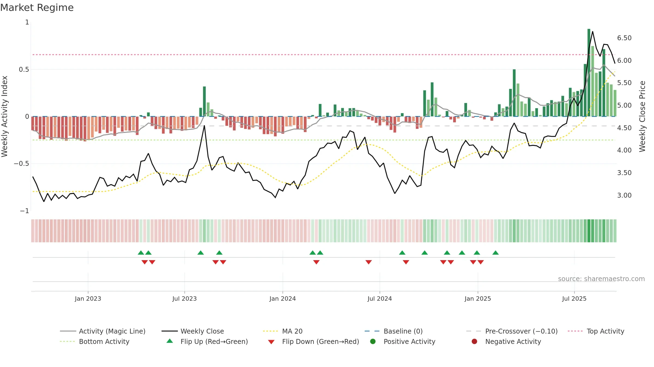Click the weekly close peak near 6.50
Image resolution: width=654 pixels, height=367 pixels.
592,32
